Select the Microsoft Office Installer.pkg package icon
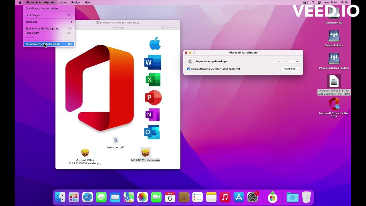The height and width of the screenshot is (206, 366). pos(85,153)
